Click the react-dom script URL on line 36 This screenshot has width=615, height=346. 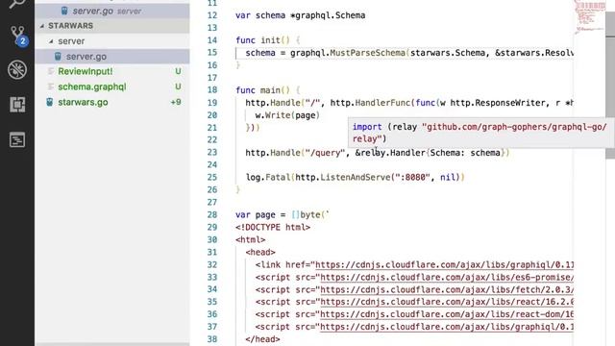tap(447, 314)
